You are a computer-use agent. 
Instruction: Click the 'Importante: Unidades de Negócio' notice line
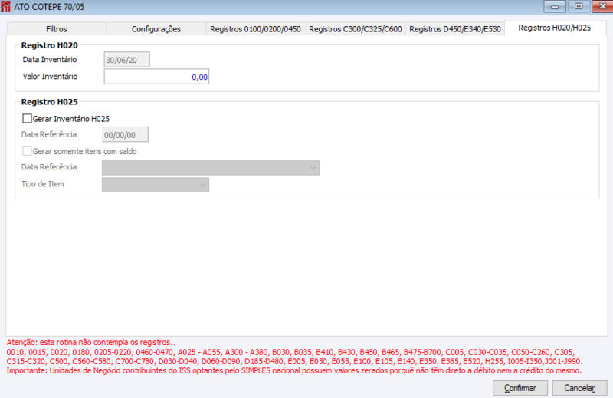click(294, 370)
